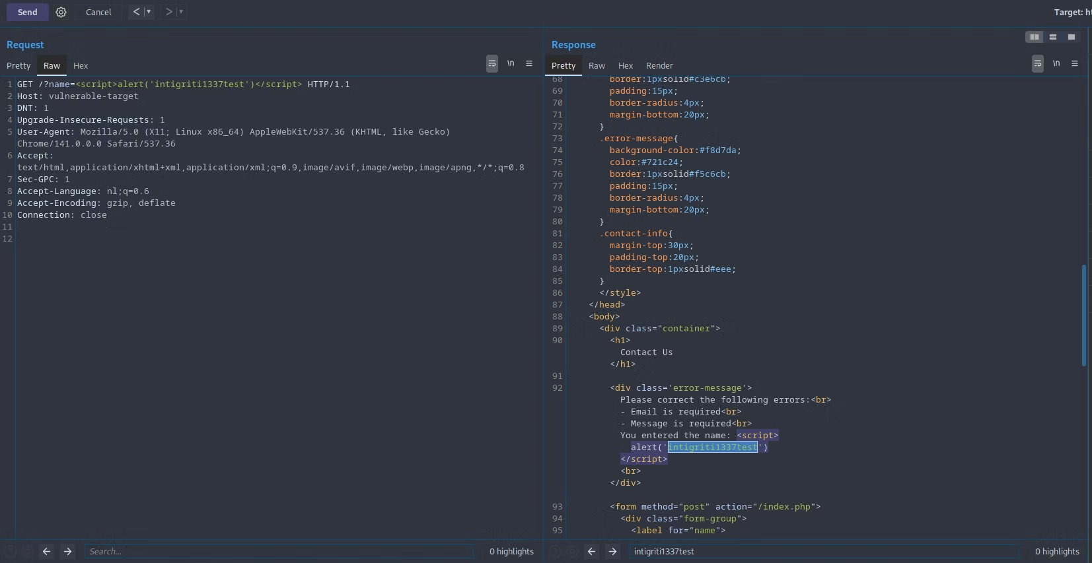Toggle non-printable characters in Response
The width and height of the screenshot is (1092, 563).
1056,63
